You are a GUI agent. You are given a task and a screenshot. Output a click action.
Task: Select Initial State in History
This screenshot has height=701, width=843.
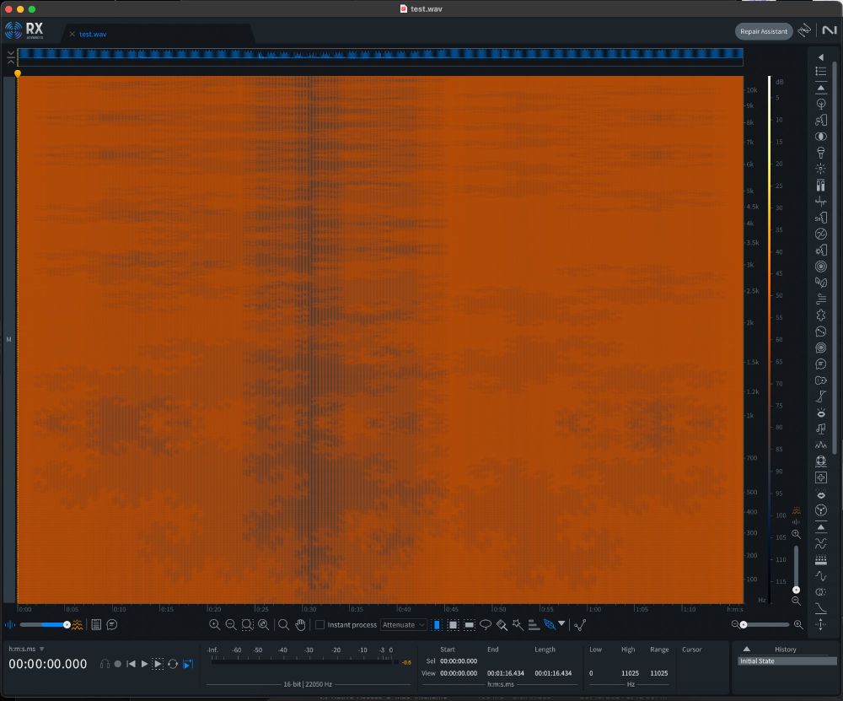[787, 661]
